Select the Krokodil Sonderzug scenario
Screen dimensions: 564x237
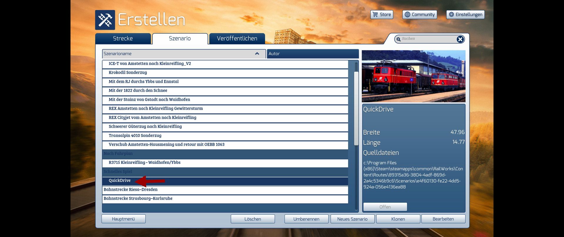(x=128, y=73)
